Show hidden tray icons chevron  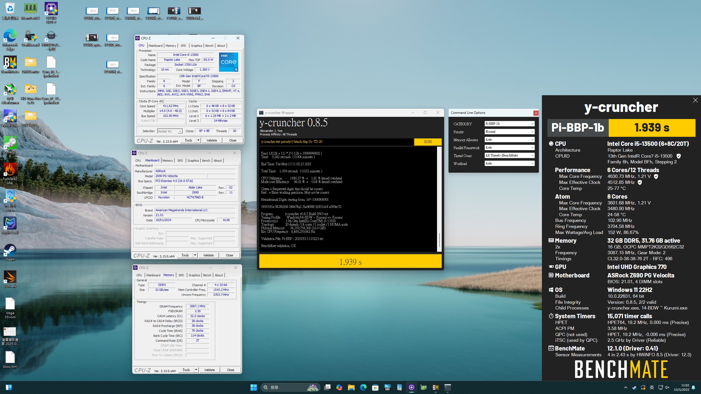pos(625,387)
